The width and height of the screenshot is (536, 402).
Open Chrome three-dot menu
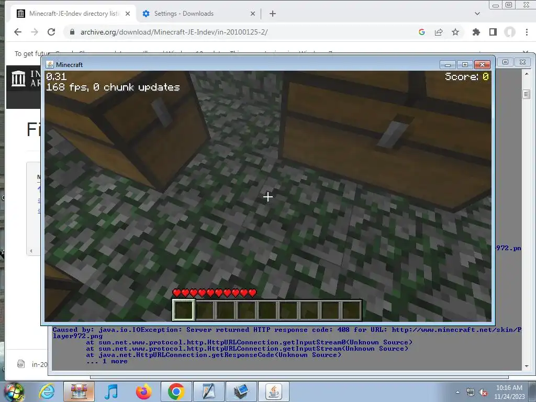(527, 32)
